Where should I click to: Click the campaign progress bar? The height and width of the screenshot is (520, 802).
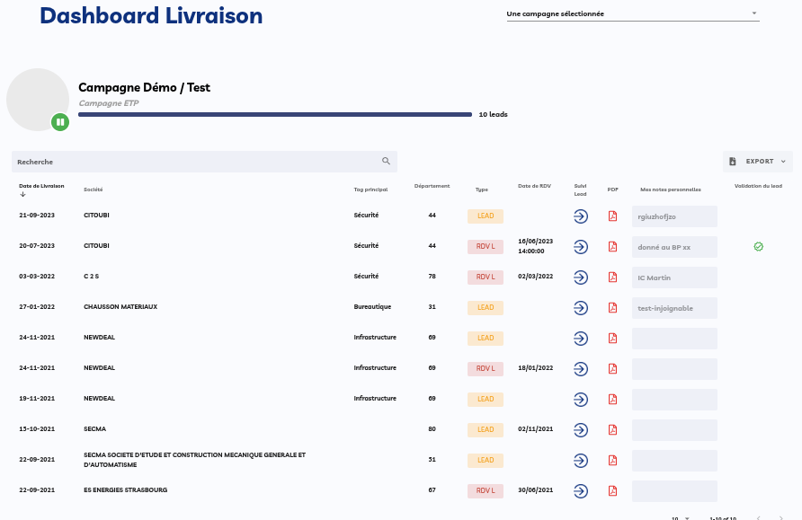point(275,114)
